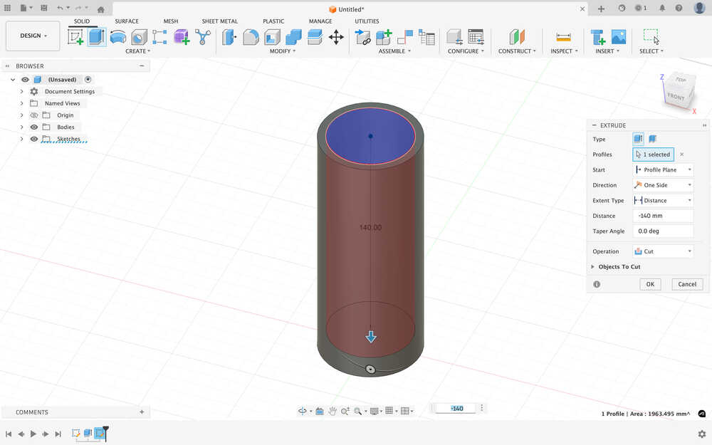Viewport: 712px width, 445px height.
Task: Select the Create Sketch tool
Action: coord(75,37)
